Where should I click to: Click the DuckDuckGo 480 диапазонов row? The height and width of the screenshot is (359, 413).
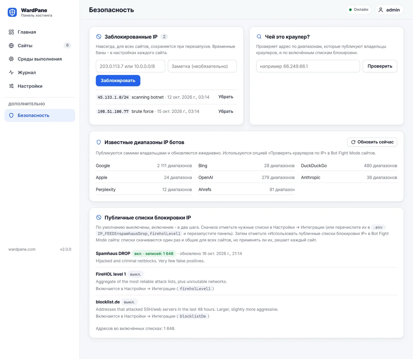(x=349, y=166)
